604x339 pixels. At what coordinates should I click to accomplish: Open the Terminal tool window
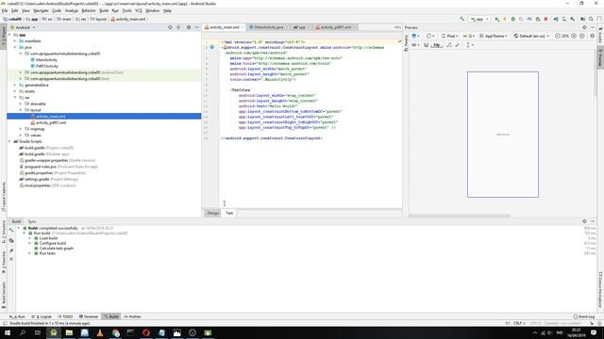tap(89, 316)
